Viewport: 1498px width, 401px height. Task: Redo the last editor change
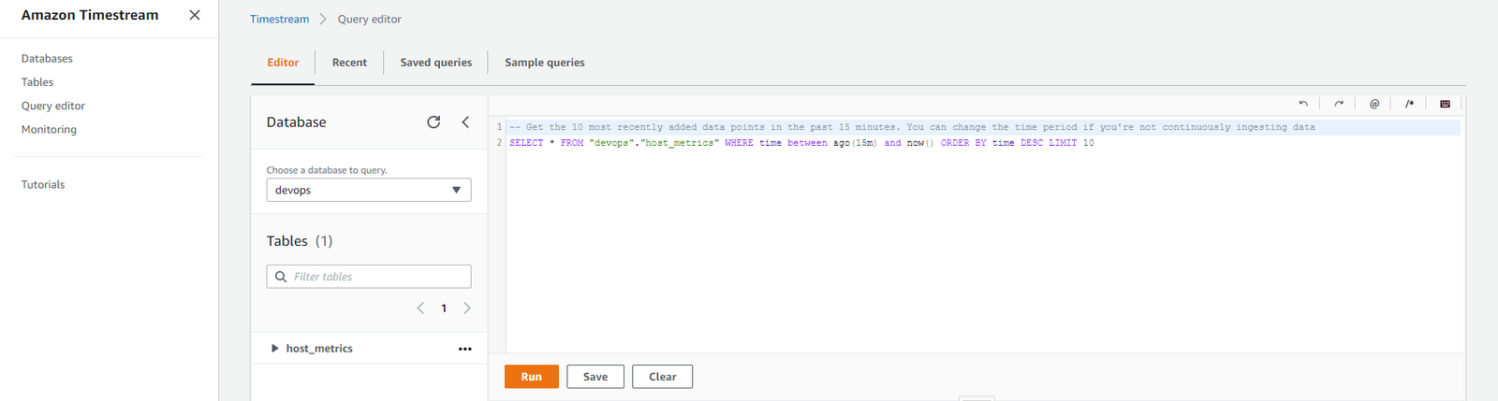[1339, 104]
